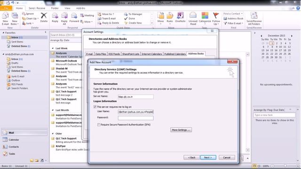Enable Require Secure Password Authentication (SPA)
The image size is (301, 169).
click(x=99, y=124)
